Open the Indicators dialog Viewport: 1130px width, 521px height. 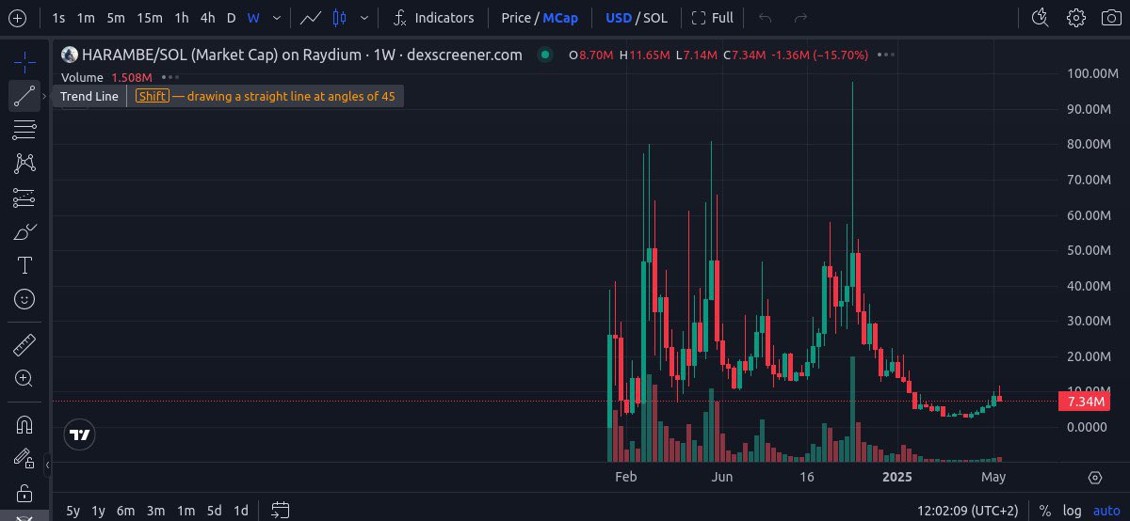pyautogui.click(x=433, y=18)
